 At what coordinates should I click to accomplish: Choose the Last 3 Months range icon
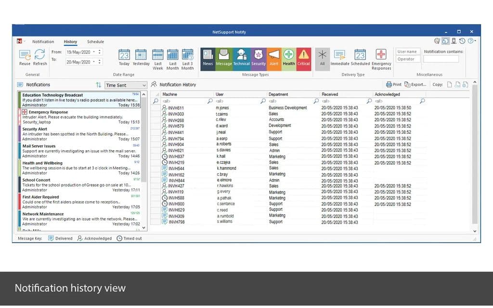(x=188, y=55)
